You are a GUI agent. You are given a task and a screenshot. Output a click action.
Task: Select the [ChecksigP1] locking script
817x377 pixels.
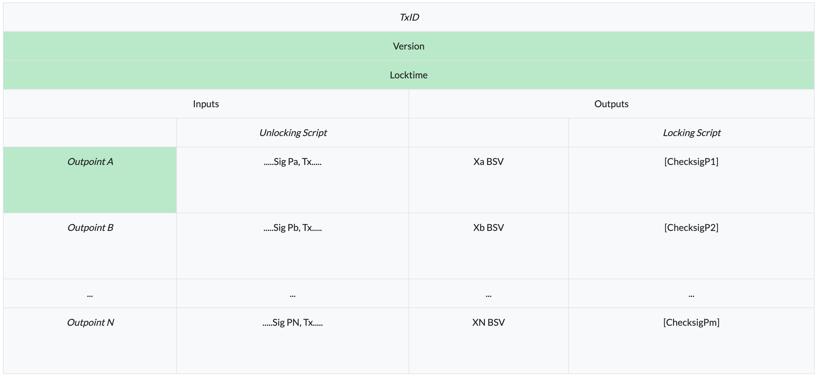point(691,162)
